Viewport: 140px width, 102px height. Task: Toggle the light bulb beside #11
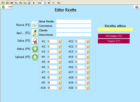pyautogui.click(x=88, y=41)
